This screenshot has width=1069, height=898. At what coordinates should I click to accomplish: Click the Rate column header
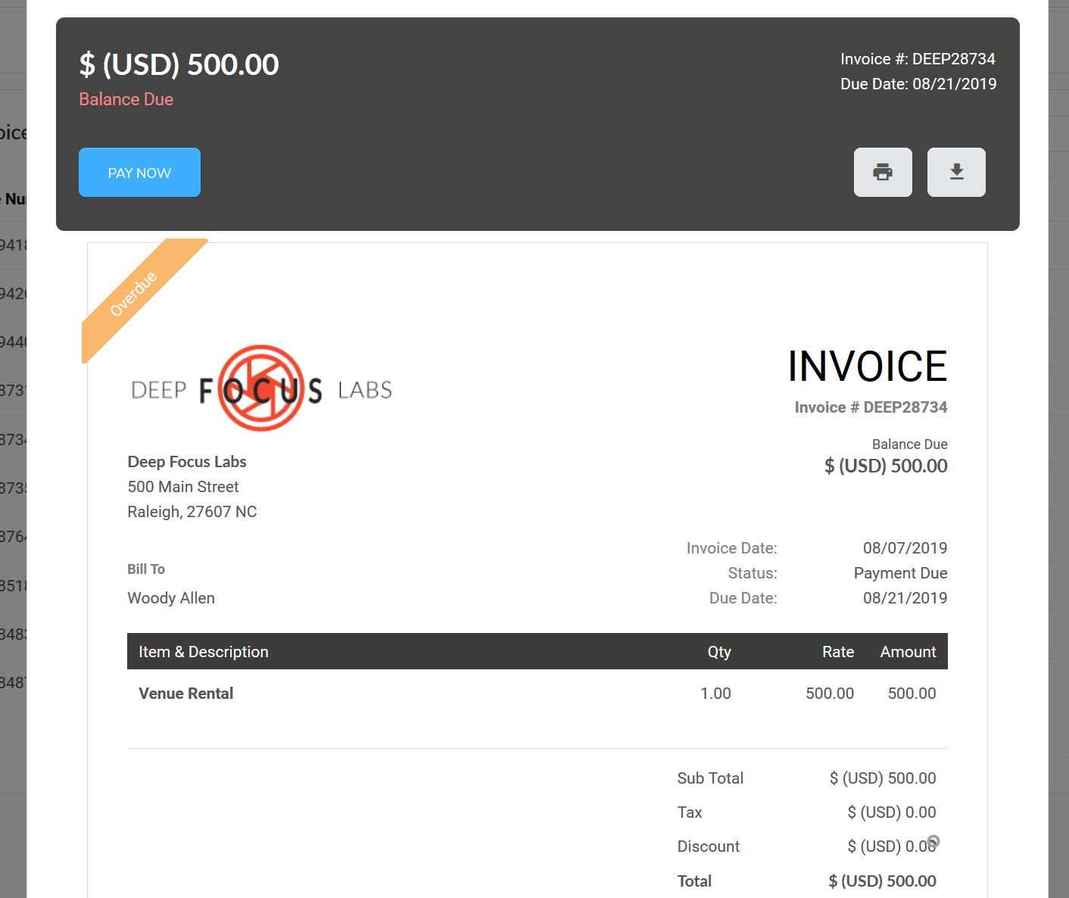[838, 652]
